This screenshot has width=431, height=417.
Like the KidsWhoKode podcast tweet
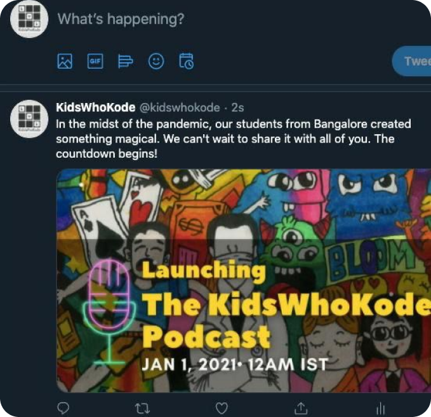coord(222,407)
